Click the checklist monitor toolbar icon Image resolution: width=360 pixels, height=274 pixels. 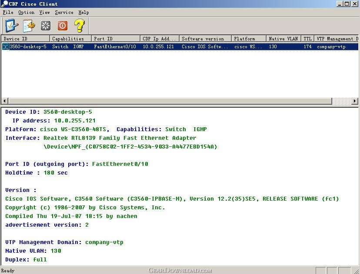tap(11, 26)
